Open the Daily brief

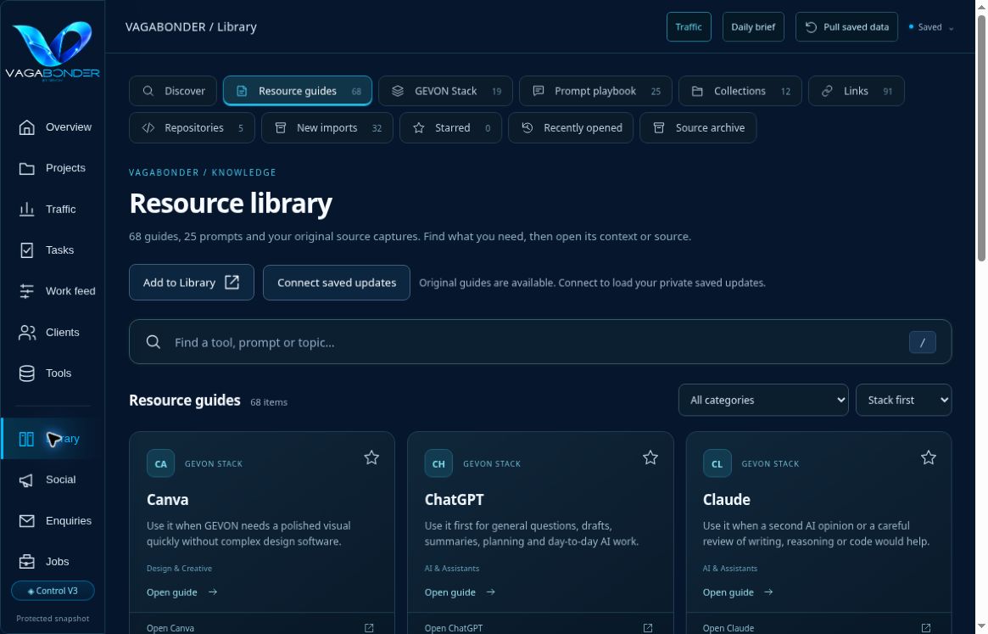click(753, 27)
